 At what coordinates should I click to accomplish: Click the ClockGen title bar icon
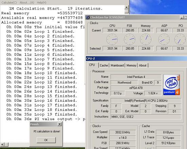coord(88,17)
